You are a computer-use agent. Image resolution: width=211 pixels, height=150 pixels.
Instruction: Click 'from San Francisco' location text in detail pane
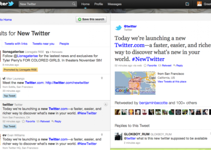(x=171, y=74)
